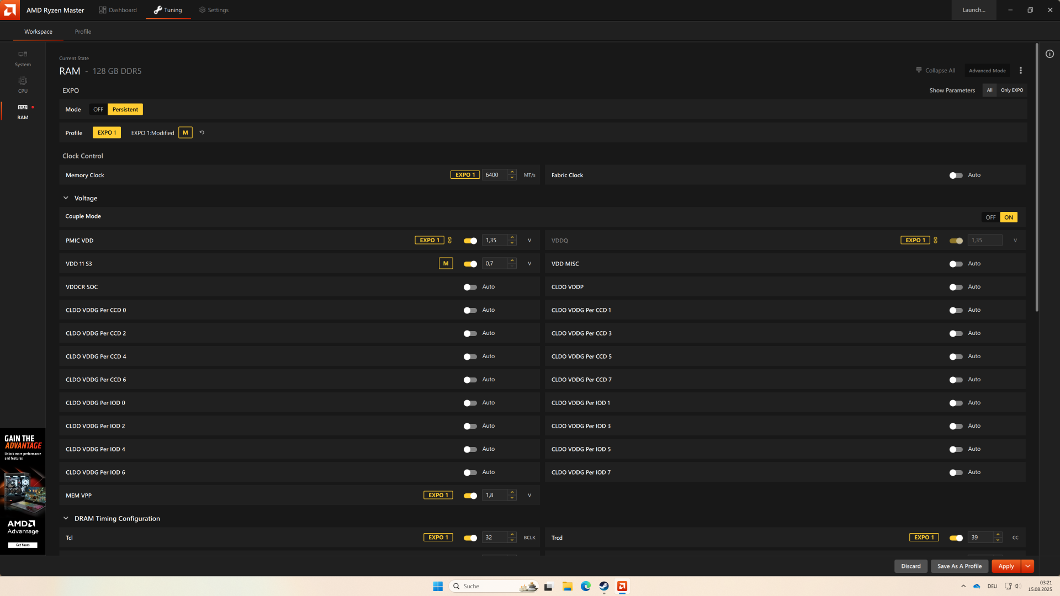Show Only EXPO parameters

1011,90
